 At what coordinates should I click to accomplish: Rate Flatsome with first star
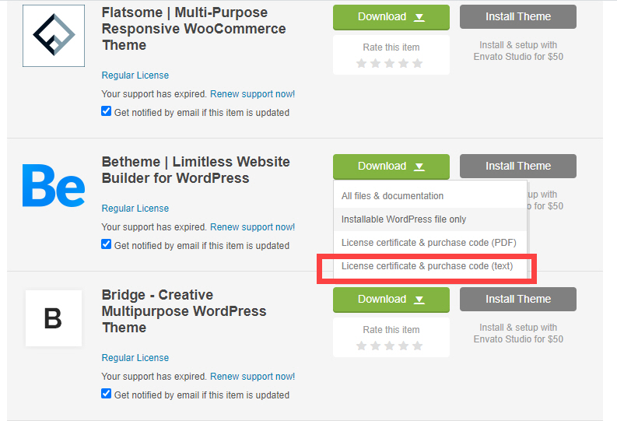point(361,63)
